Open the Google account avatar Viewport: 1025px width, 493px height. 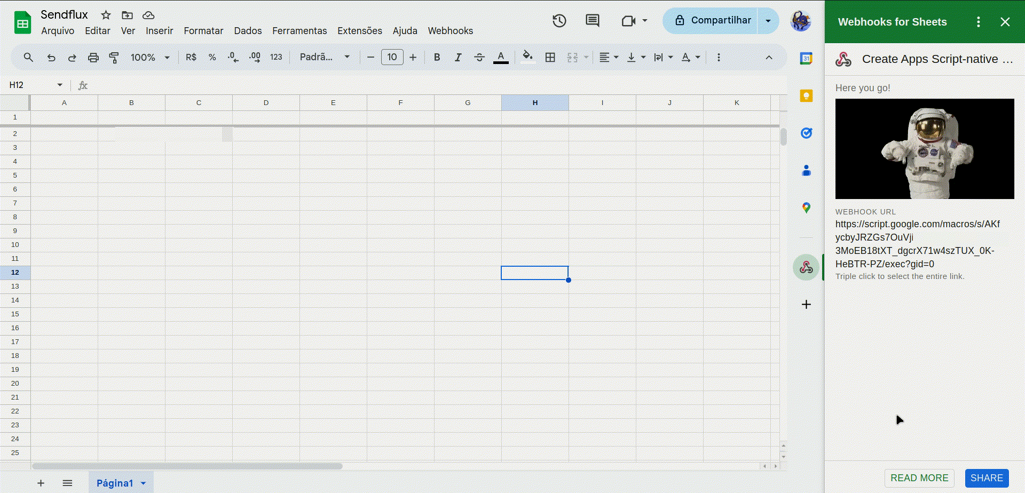pyautogui.click(x=801, y=21)
